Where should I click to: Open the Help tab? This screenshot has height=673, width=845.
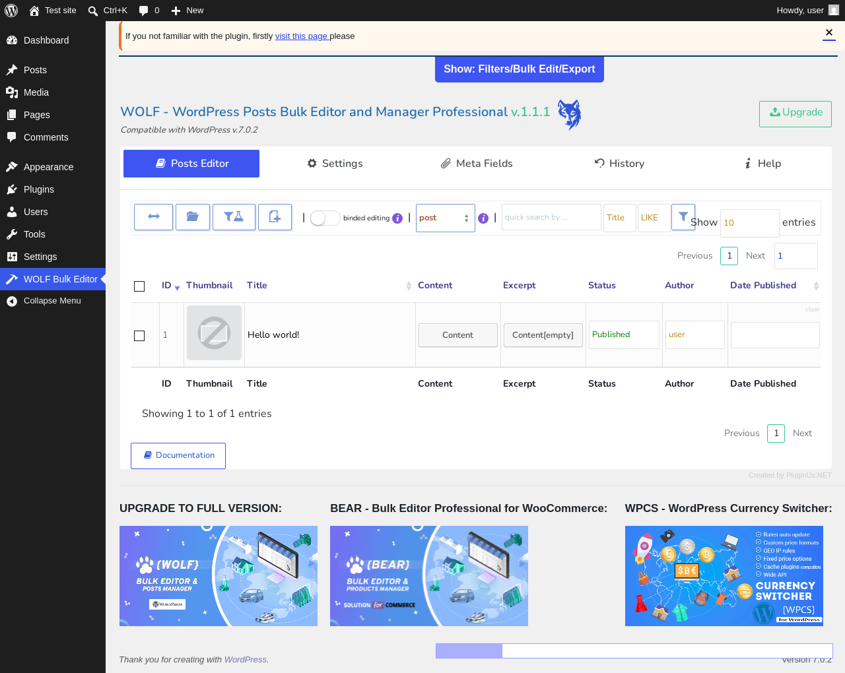click(762, 164)
